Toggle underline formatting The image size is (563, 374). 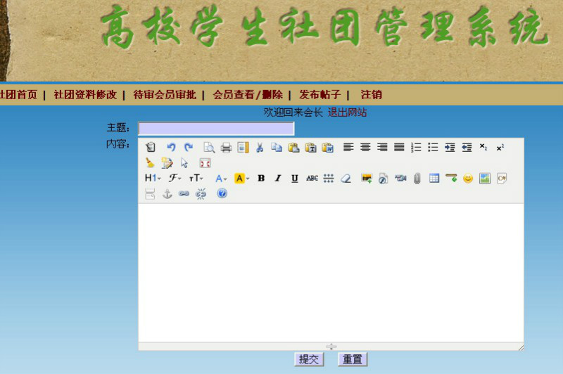(x=295, y=179)
